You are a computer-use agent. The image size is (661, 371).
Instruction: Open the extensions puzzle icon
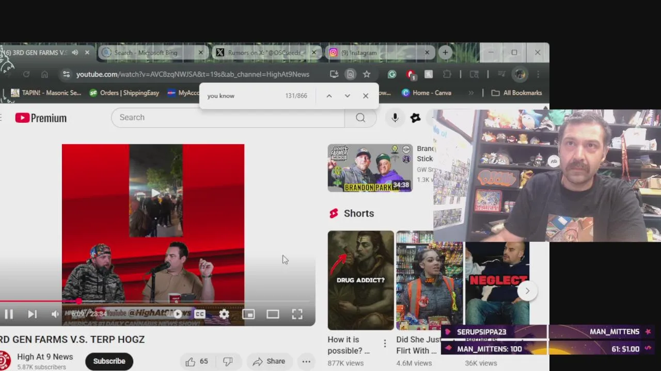click(x=447, y=74)
